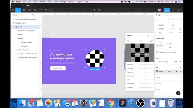Open the Plugins menu
This screenshot has width=193, height=108.
click(80, 2)
